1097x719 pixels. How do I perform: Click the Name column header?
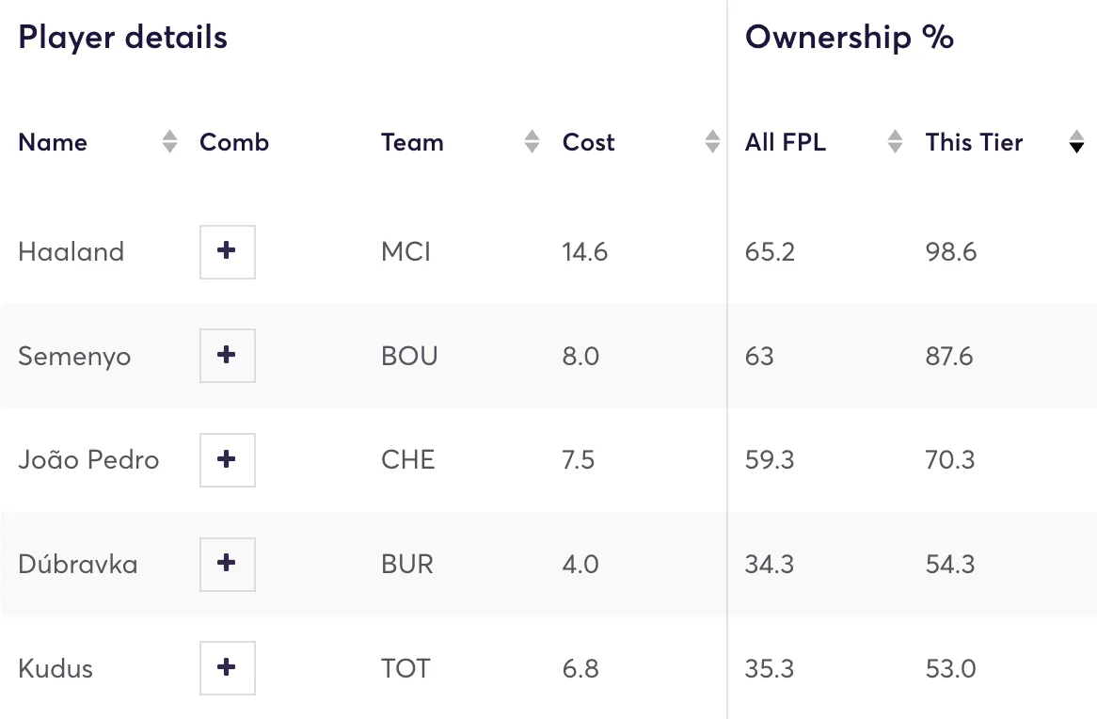click(53, 142)
